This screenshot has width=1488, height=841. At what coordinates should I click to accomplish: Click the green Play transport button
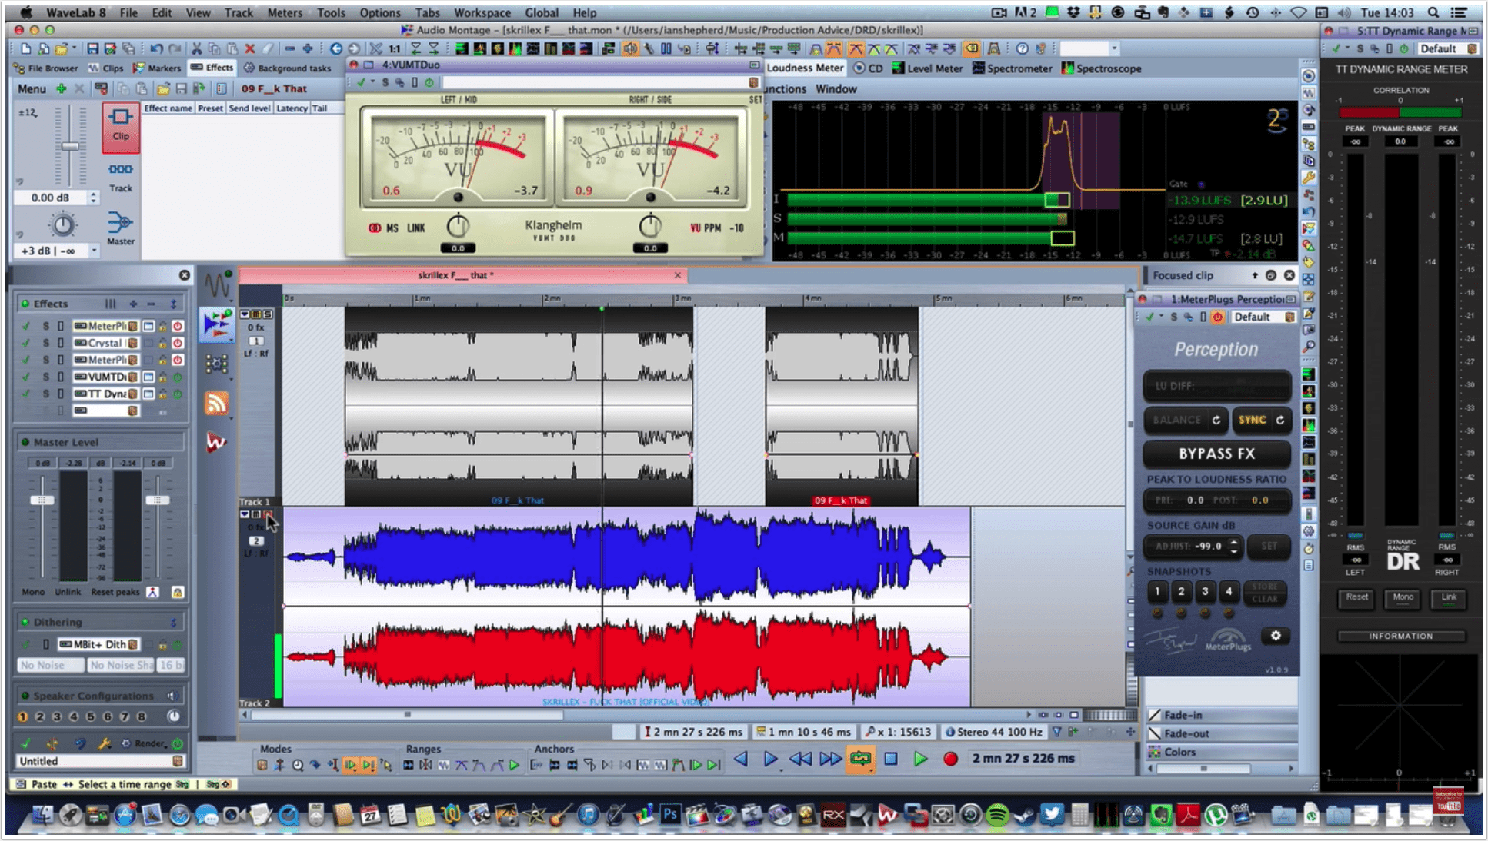coord(920,759)
